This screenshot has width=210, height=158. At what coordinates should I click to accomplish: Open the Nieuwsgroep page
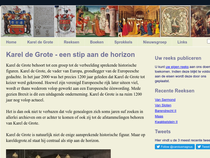(x=155, y=42)
